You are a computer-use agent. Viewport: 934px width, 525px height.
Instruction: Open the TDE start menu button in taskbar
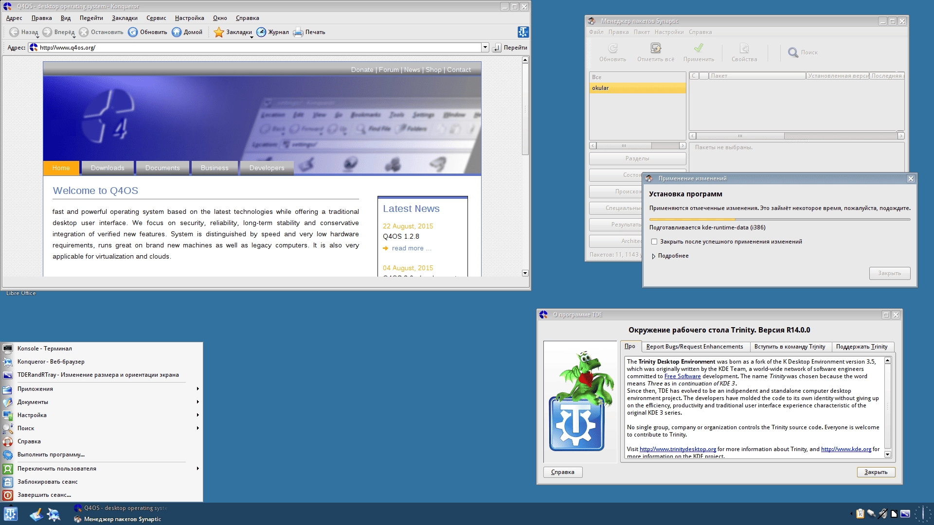click(10, 514)
